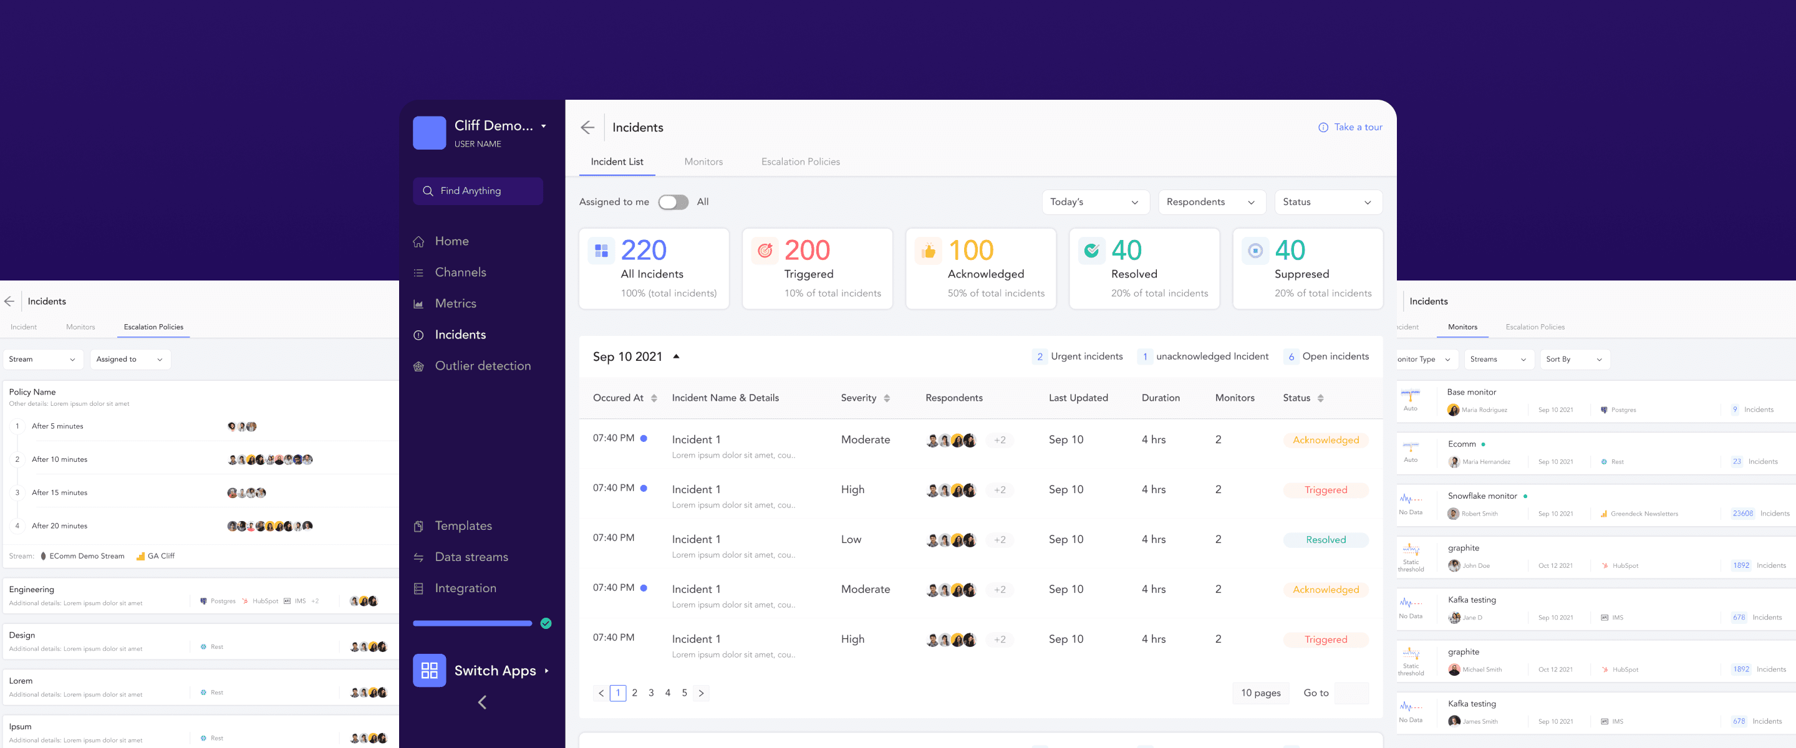Sort by Occured At column arrows
1796x748 pixels.
tap(654, 398)
